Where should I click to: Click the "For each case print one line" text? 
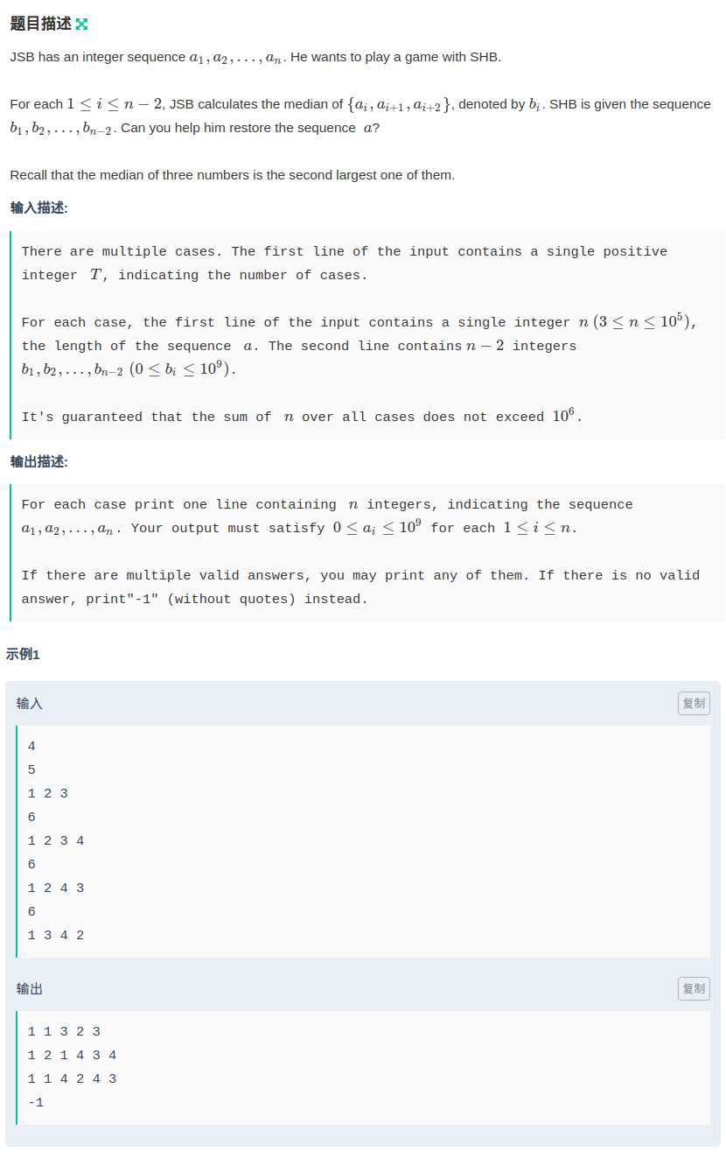(326, 505)
